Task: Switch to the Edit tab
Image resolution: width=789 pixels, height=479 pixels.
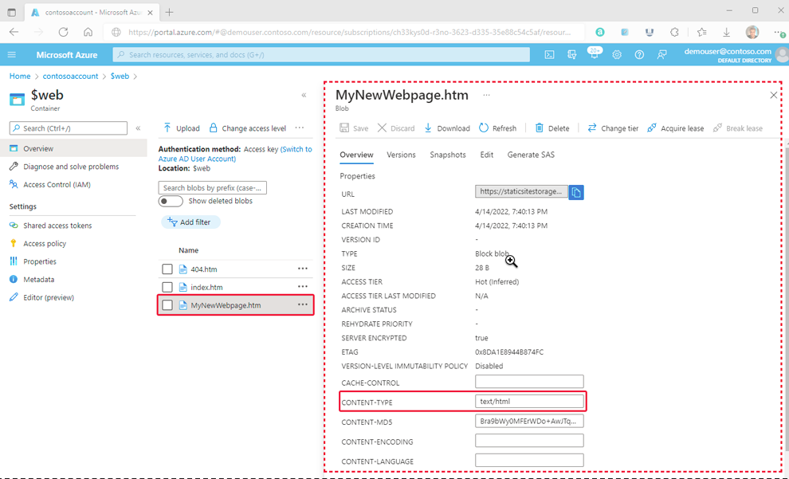Action: [487, 155]
